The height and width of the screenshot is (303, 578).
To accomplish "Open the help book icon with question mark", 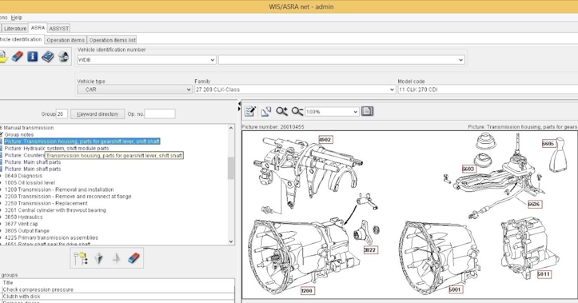I will [x=48, y=57].
